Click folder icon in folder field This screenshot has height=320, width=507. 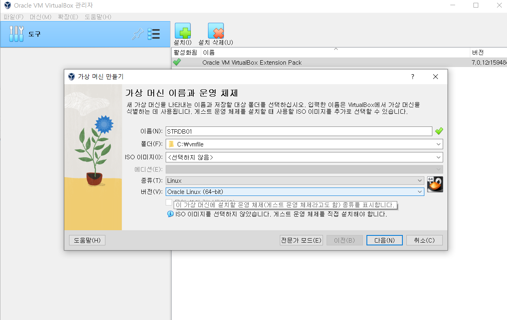pyautogui.click(x=171, y=144)
